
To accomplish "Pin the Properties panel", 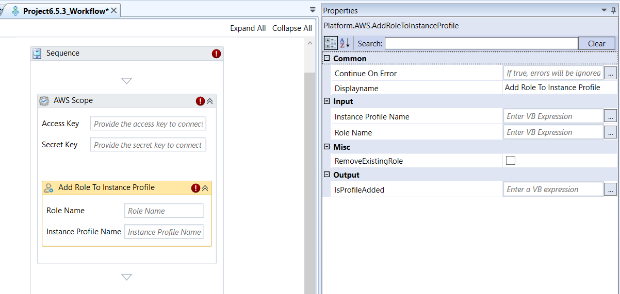I will tap(614, 10).
